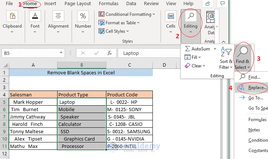Viewport: 268px width, 159px height.
Task: Click the AutoSum button
Action: pos(198,49)
